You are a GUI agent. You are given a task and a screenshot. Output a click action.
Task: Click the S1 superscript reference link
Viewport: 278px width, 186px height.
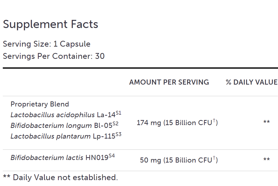pos(119,113)
